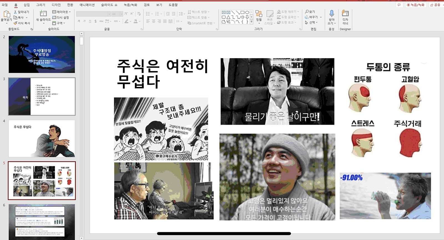Apply bold (first 가) formatting
444x240 pixels.
click(79, 21)
